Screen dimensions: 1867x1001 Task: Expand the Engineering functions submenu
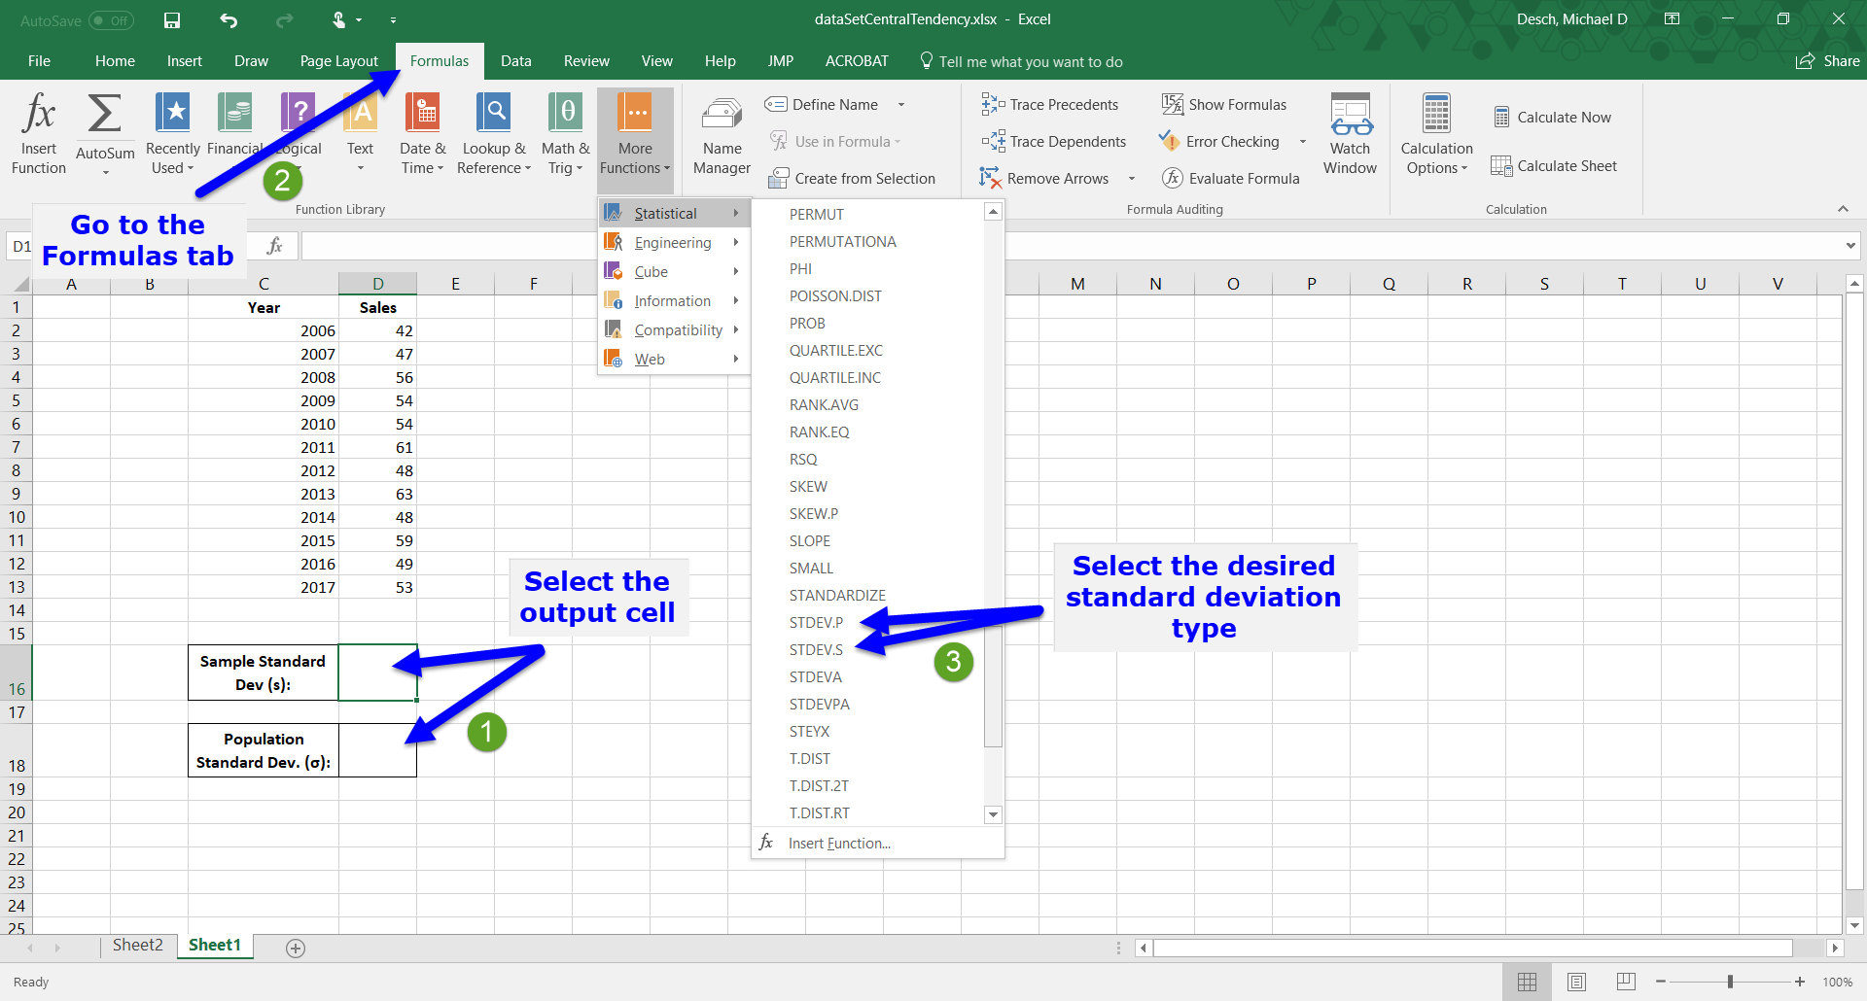tap(673, 243)
